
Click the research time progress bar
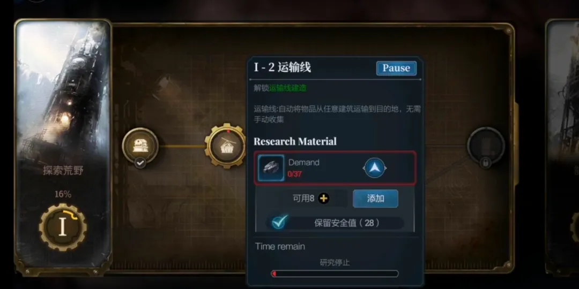[335, 273]
